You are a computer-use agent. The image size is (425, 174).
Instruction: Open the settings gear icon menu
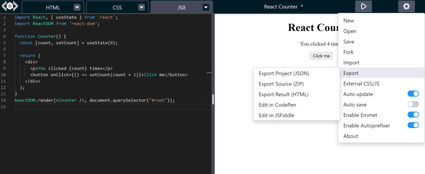[406, 6]
